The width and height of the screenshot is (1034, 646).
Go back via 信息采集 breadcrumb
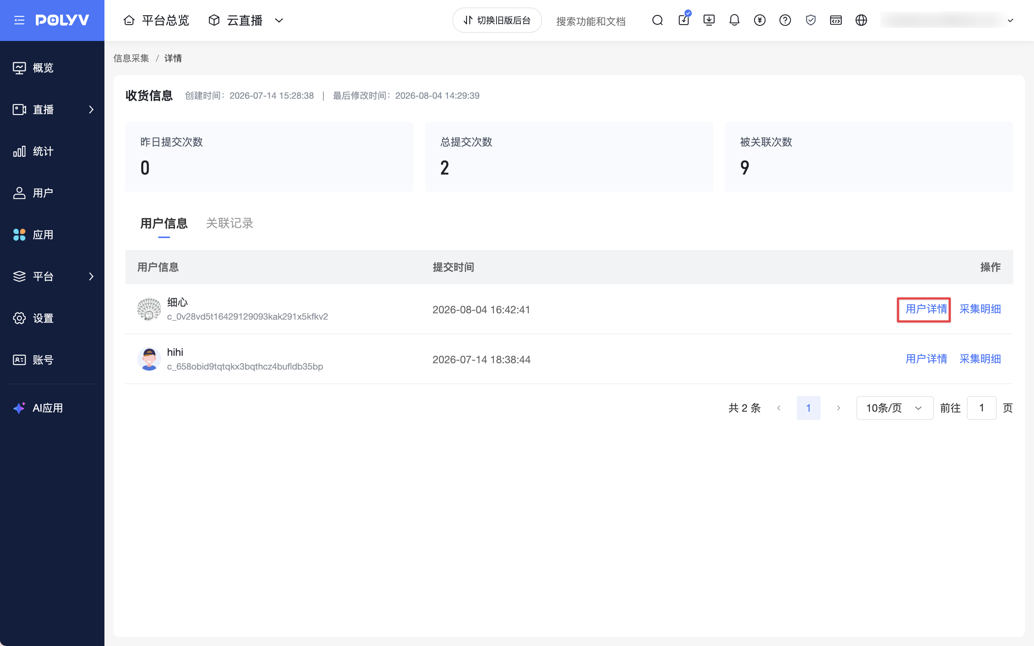[x=131, y=58]
